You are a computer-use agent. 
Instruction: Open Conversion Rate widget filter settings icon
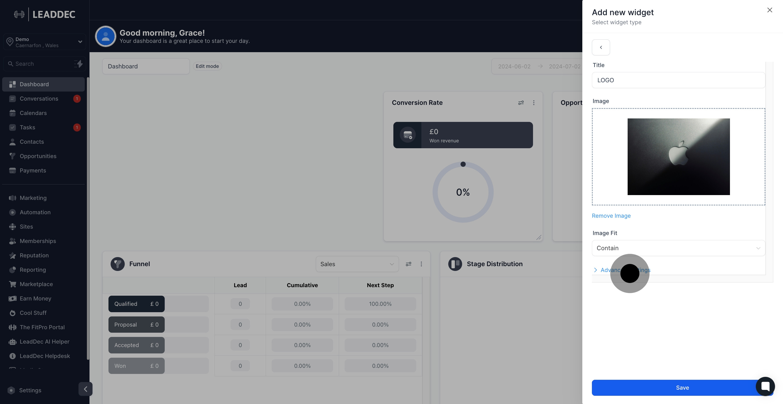tap(521, 103)
